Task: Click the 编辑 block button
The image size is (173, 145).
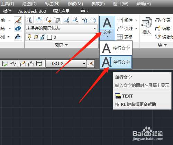Action: (x=163, y=28)
